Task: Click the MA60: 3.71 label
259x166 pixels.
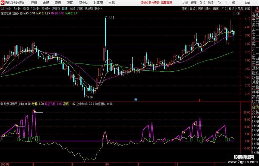Action: point(72,13)
